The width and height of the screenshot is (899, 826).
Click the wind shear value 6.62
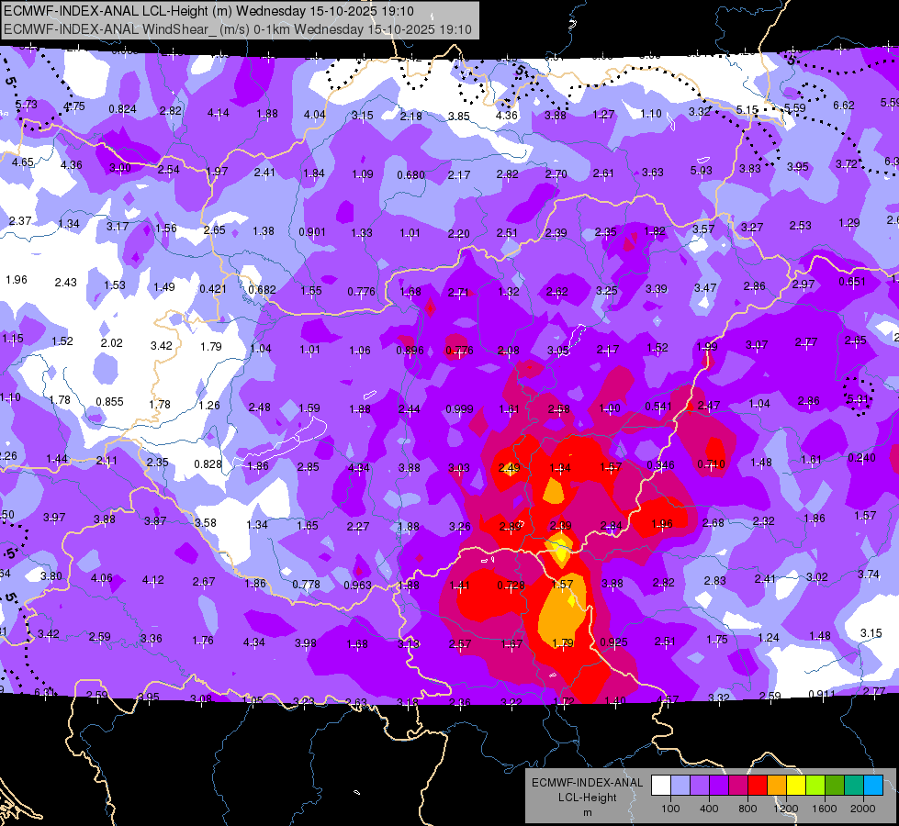pos(843,106)
